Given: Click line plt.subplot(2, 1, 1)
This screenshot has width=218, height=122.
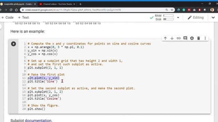Looking at the screenshot, I should point(45,68).
